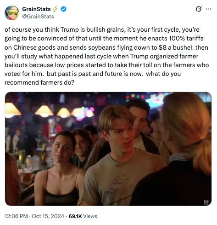Click the grain sheaf emoji beside GrainStats

pyautogui.click(x=56, y=9)
